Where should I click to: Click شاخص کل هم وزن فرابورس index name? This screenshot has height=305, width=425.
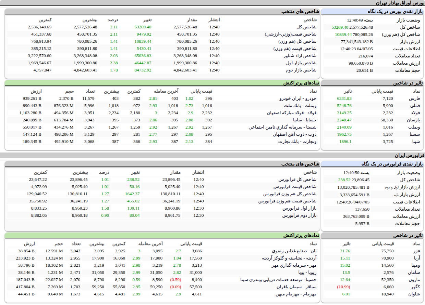pyautogui.click(x=290, y=194)
